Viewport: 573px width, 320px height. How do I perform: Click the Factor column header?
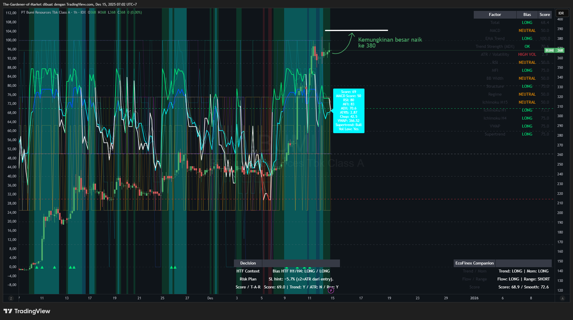tap(495, 14)
